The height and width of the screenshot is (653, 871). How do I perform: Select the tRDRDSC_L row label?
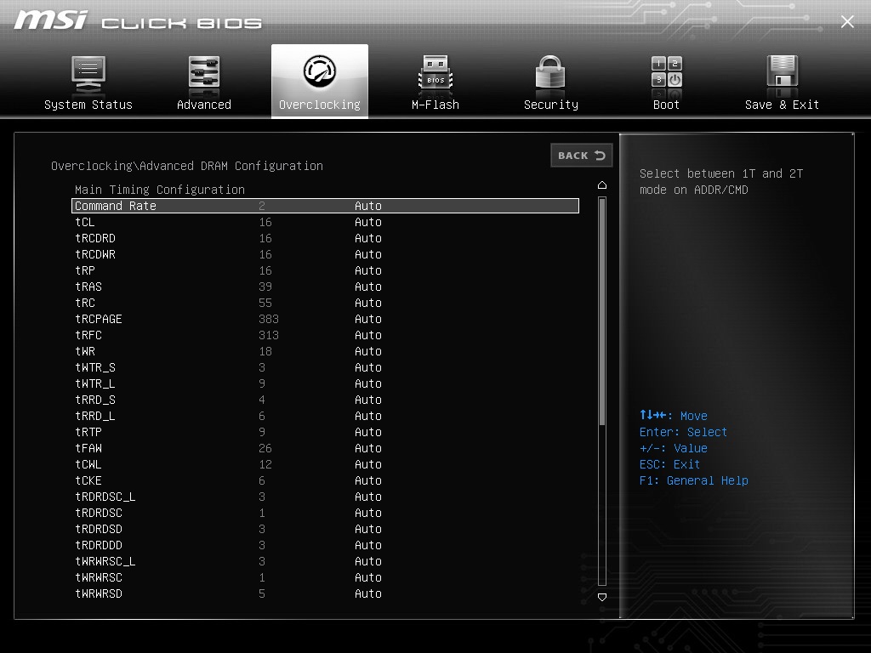pos(105,497)
